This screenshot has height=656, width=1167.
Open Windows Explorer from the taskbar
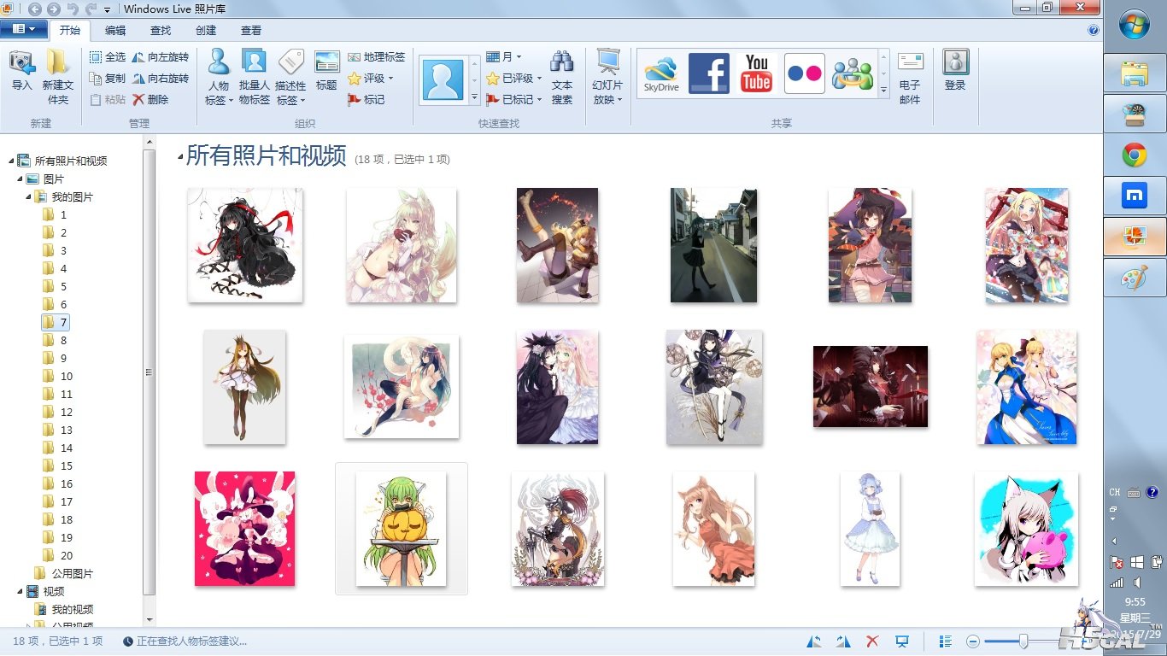click(x=1135, y=73)
